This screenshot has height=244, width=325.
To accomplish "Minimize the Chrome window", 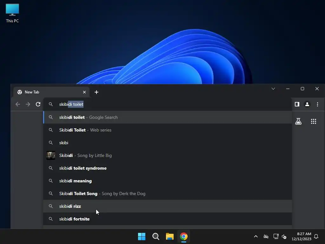I will (x=288, y=89).
